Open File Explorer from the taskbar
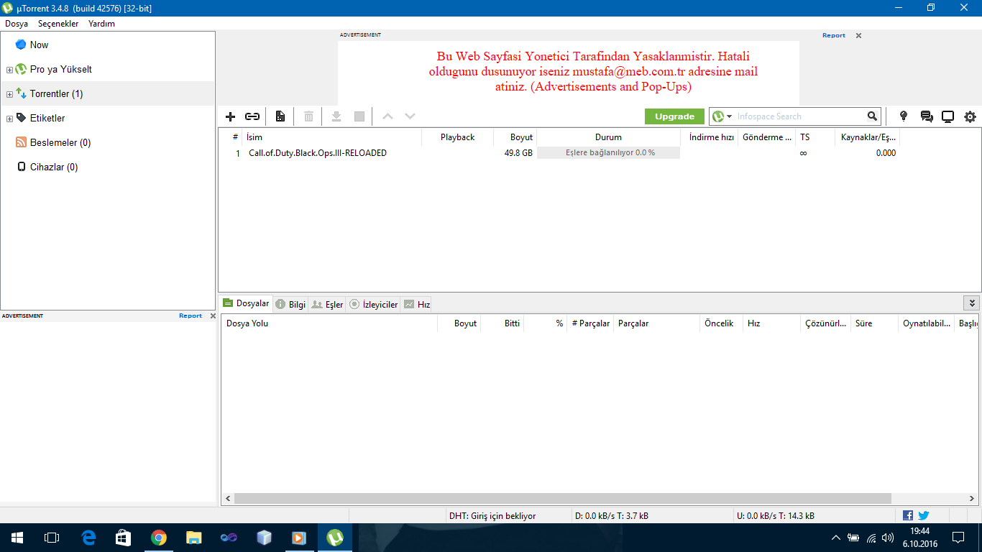982x552 pixels. pos(194,538)
